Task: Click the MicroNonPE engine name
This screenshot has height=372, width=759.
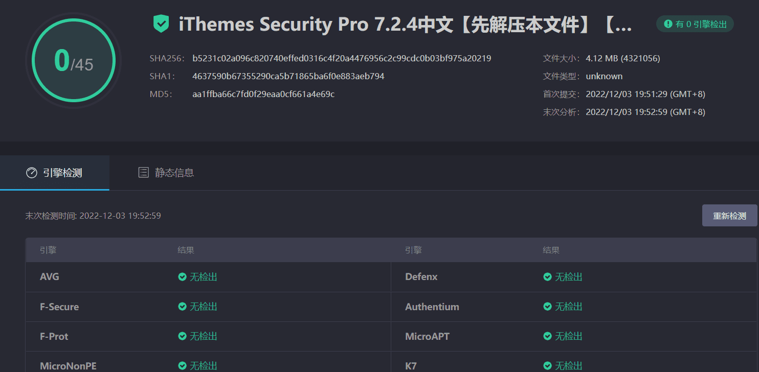Action: [x=68, y=366]
